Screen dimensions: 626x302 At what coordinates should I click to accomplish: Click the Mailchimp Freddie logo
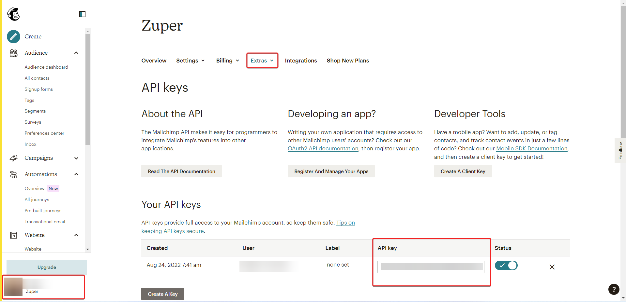(14, 14)
